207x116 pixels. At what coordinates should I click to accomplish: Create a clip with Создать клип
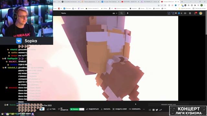120,109
